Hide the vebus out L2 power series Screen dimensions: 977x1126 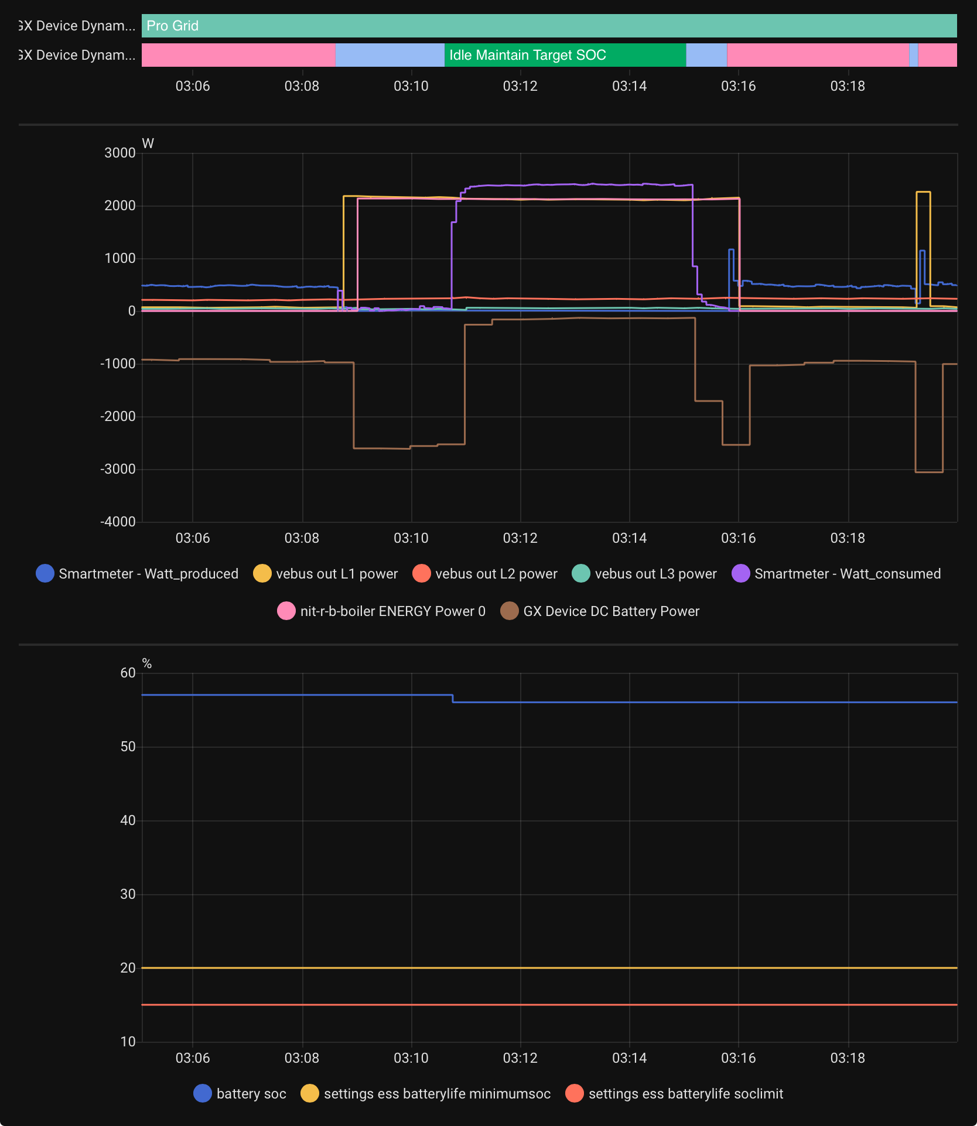click(484, 574)
